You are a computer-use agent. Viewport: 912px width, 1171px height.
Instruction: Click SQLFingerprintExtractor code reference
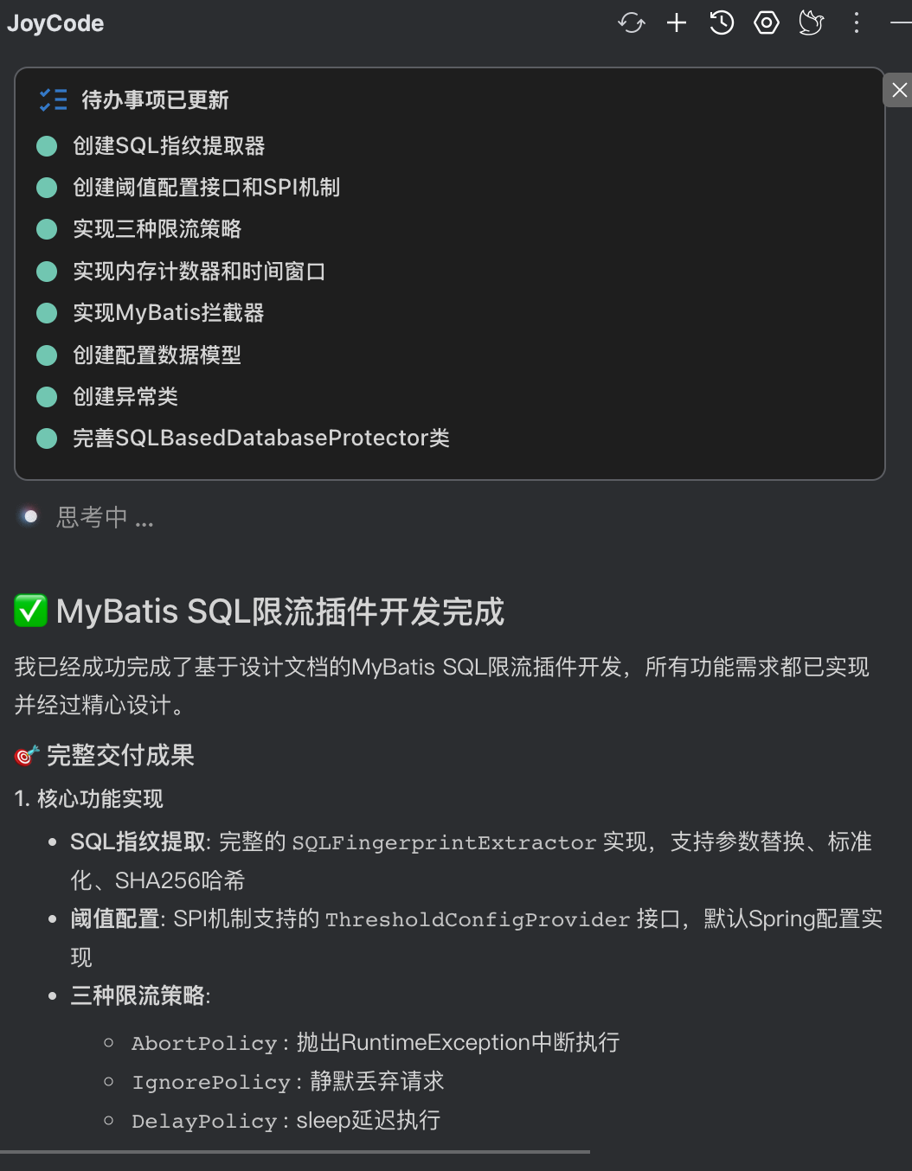coord(444,842)
